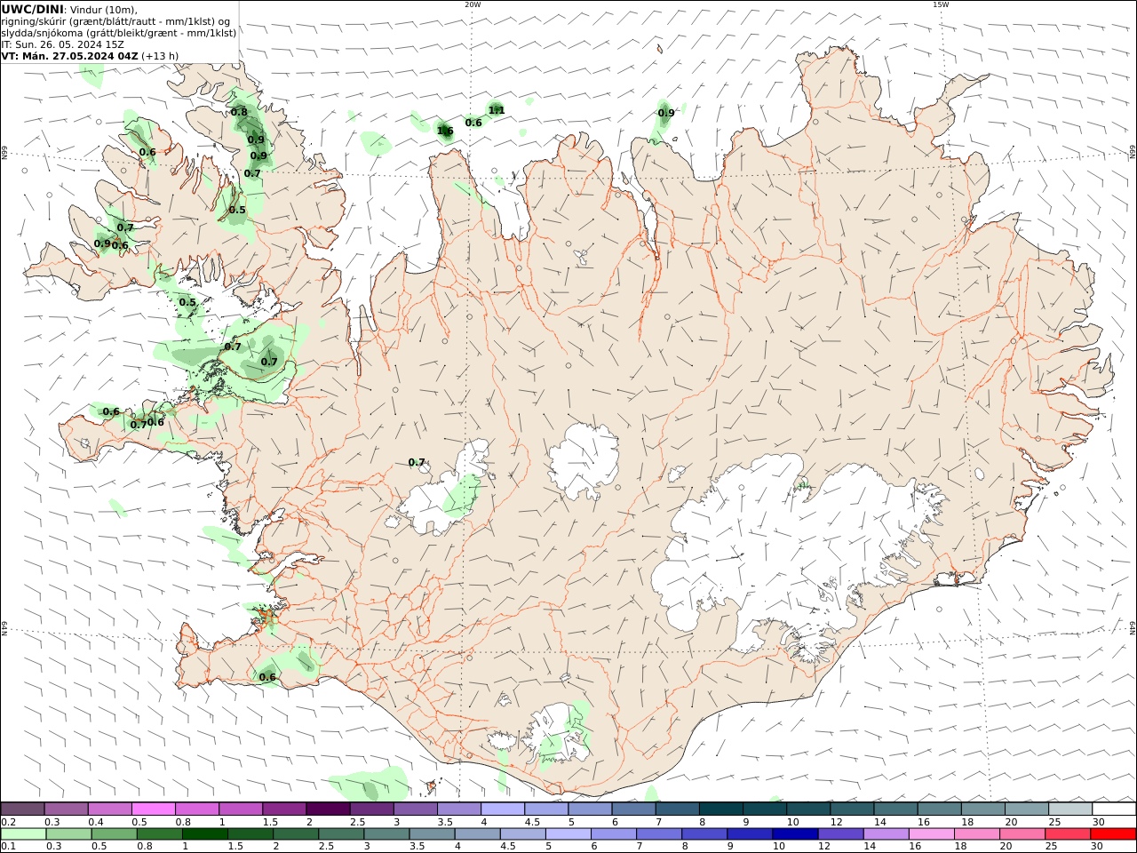1137x853 pixels.
Task: Click the 'VT: Mán. 27.05.2024 04Z' valid time
Action: point(69,56)
